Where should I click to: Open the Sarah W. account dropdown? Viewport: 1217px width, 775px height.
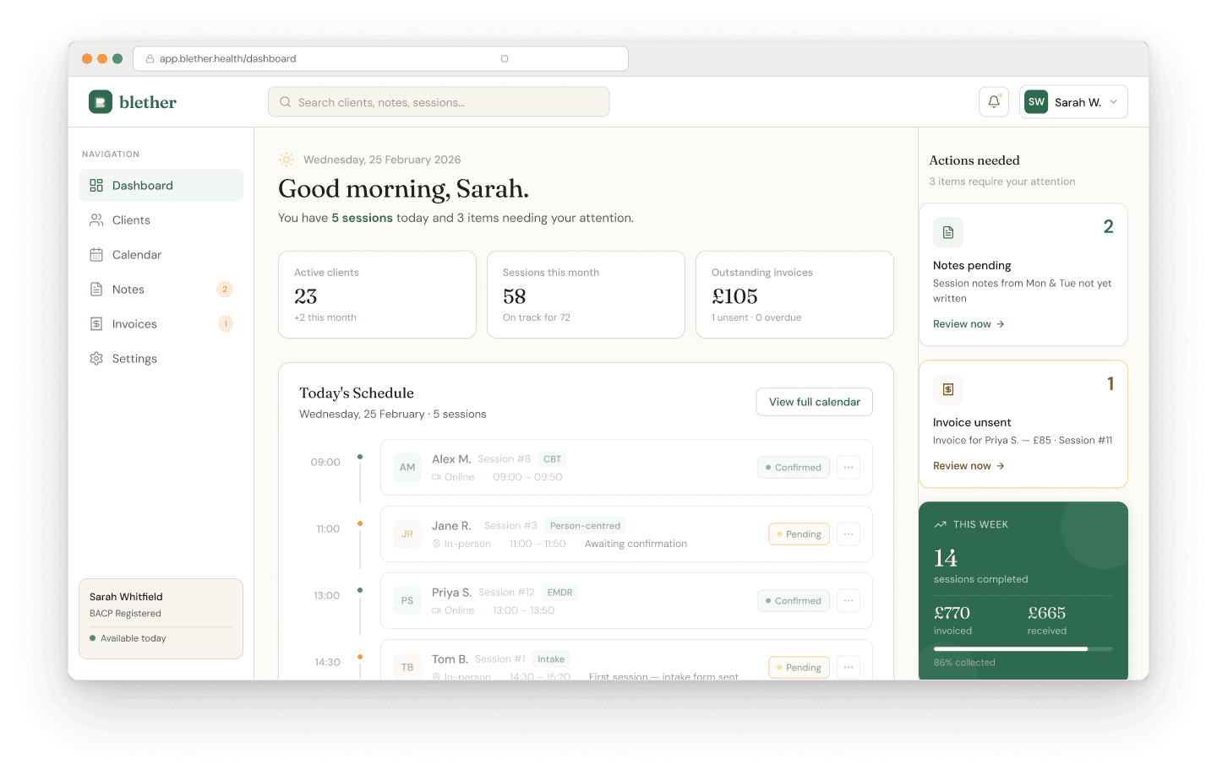(x=1073, y=100)
